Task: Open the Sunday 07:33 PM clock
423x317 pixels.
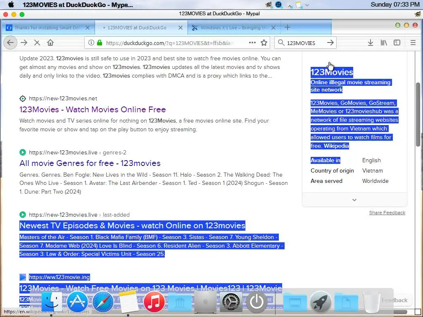Action: 395,5
